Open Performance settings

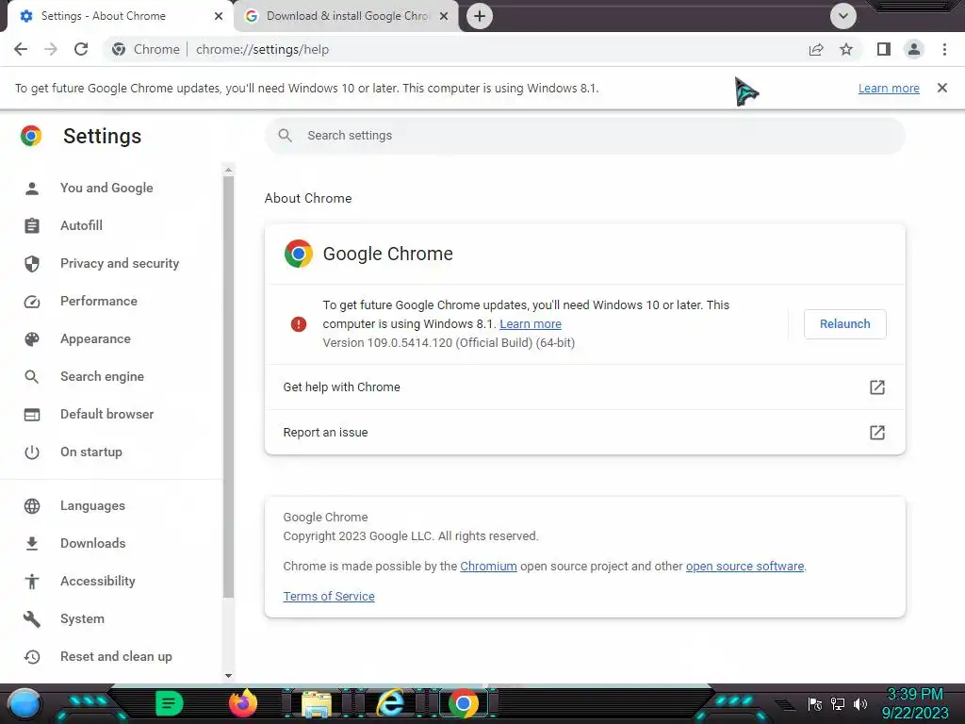click(x=98, y=301)
